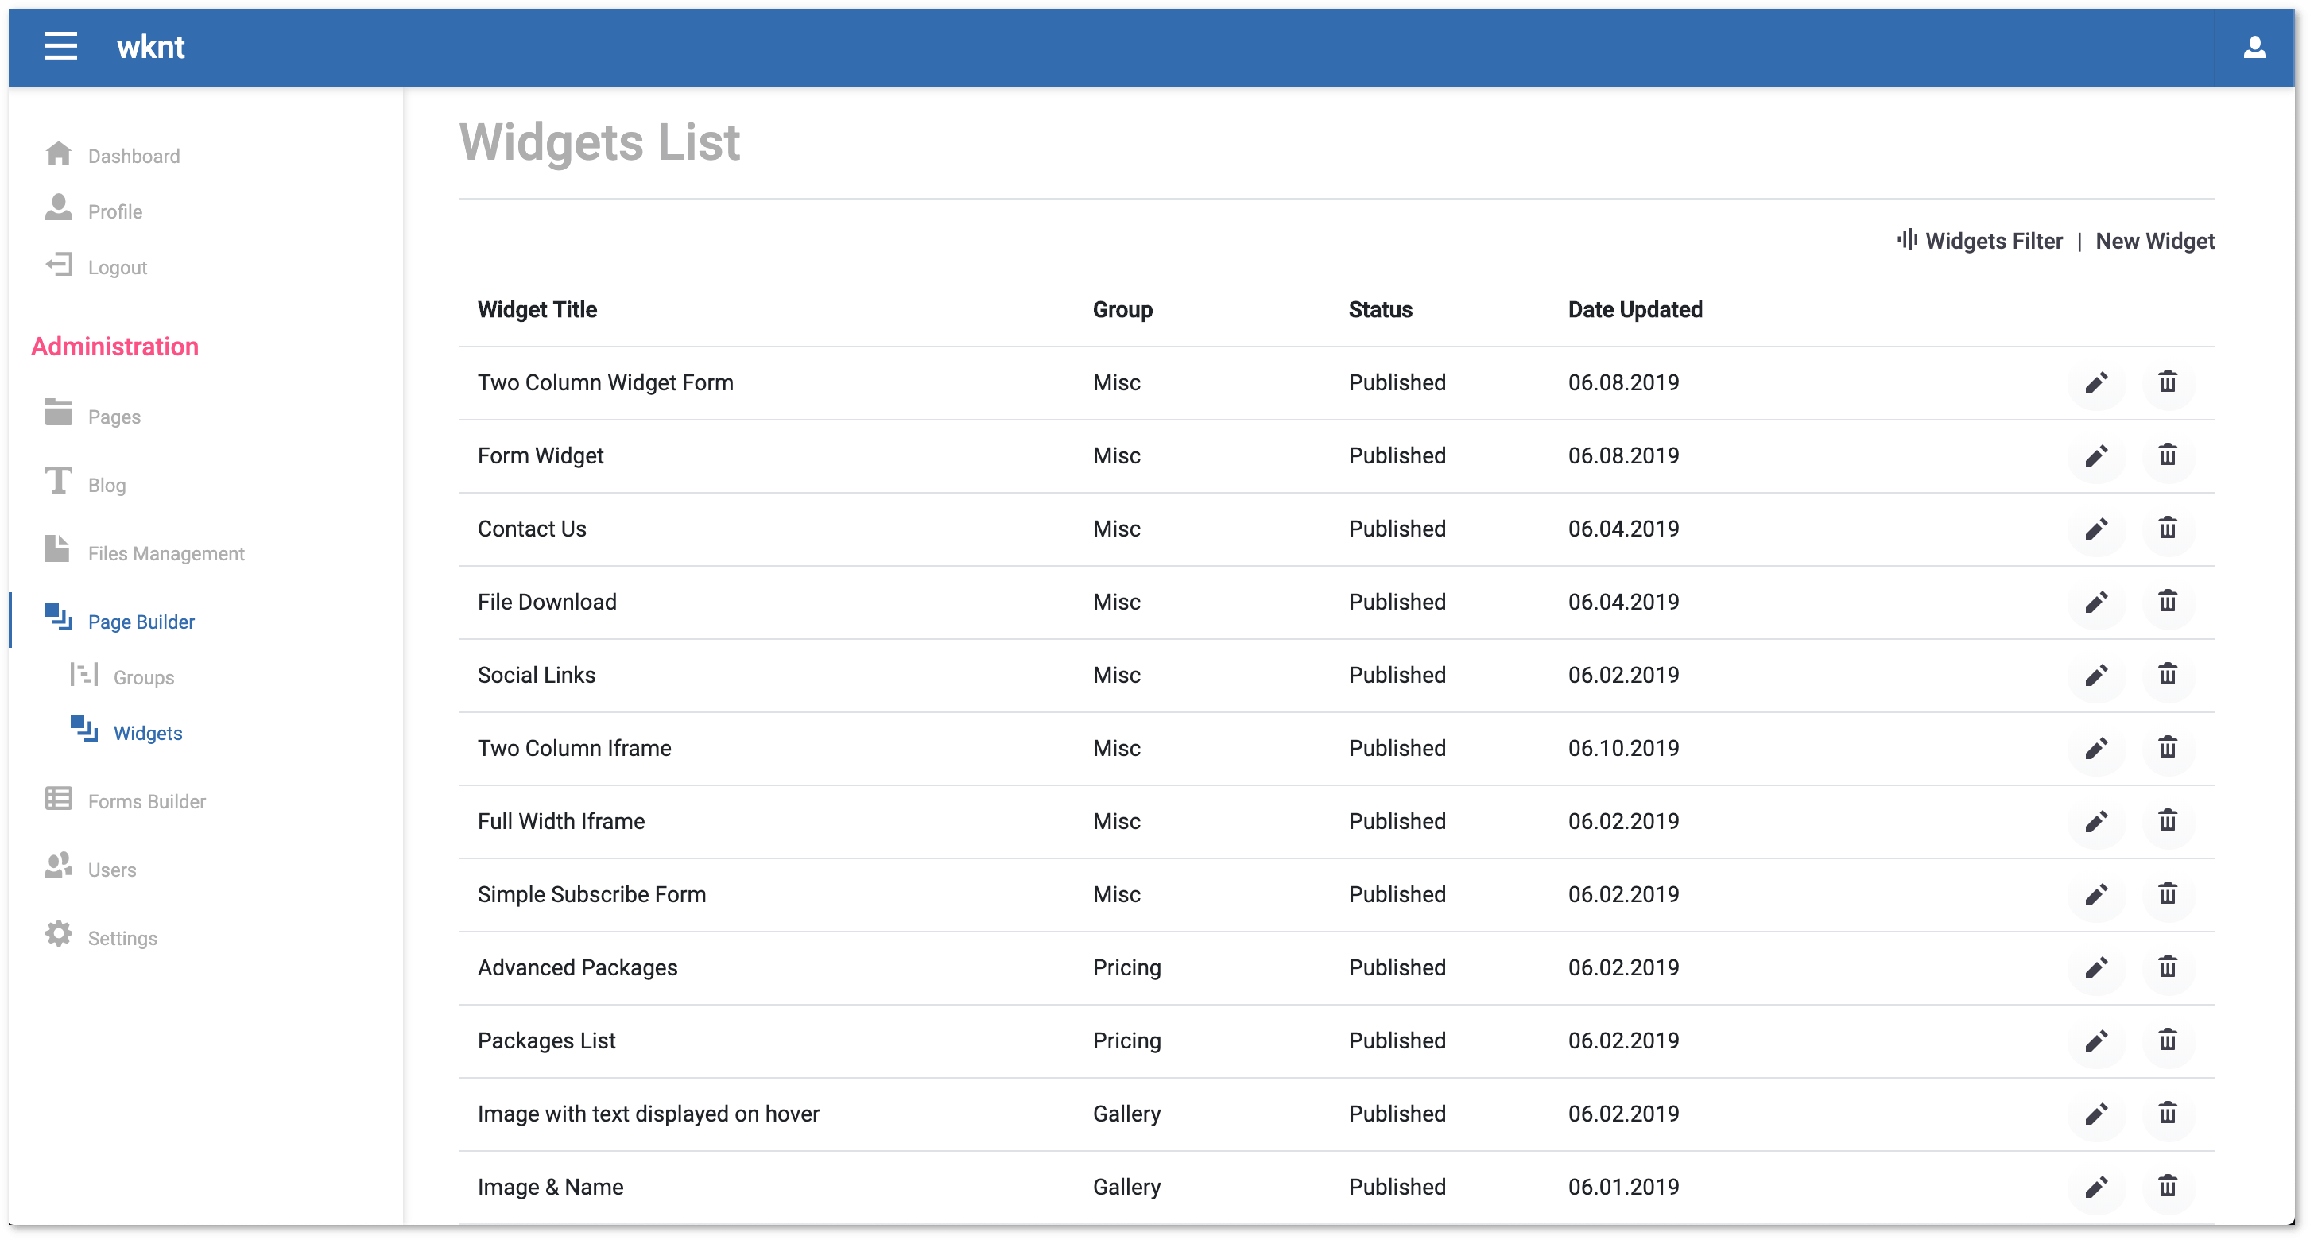Edit the Two Column Widget Form widget
Image resolution: width=2310 pixels, height=1240 pixels.
pos(2095,383)
